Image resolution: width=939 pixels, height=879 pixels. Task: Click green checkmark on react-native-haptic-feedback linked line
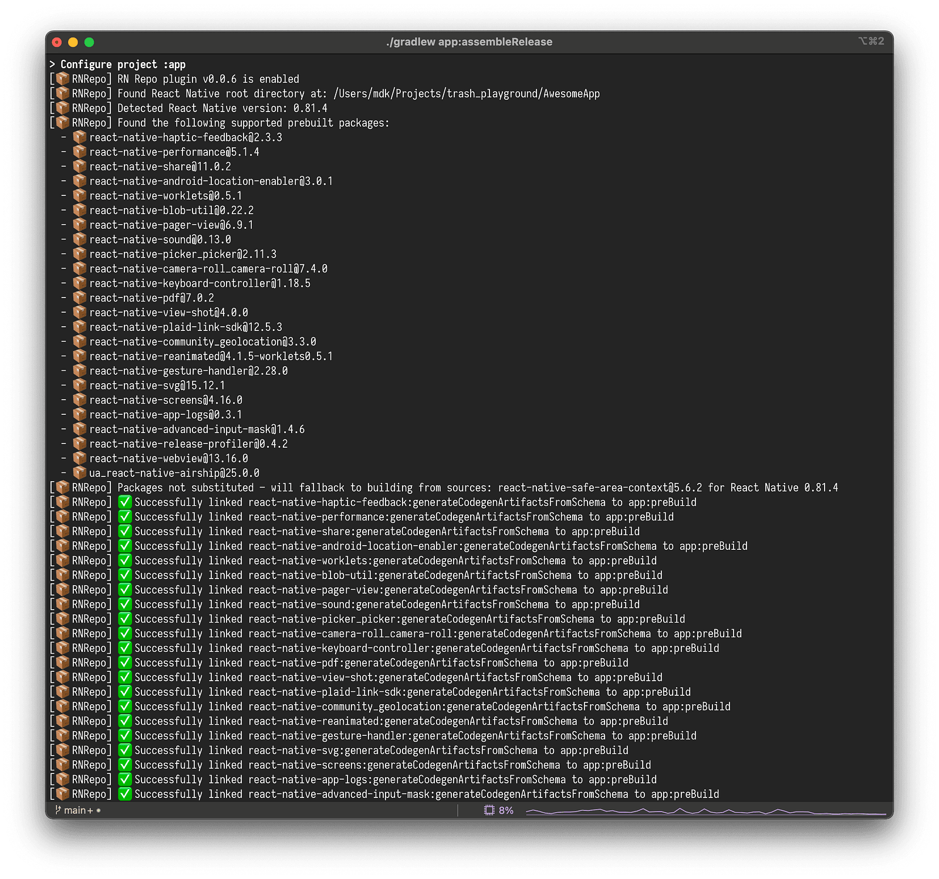(x=125, y=502)
